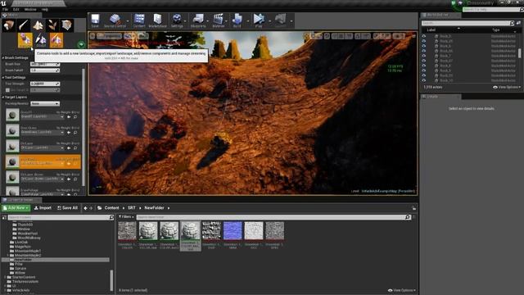Screen dimensions: 524x295
Task: Open Matinee from main toolbar
Action: click(x=219, y=20)
